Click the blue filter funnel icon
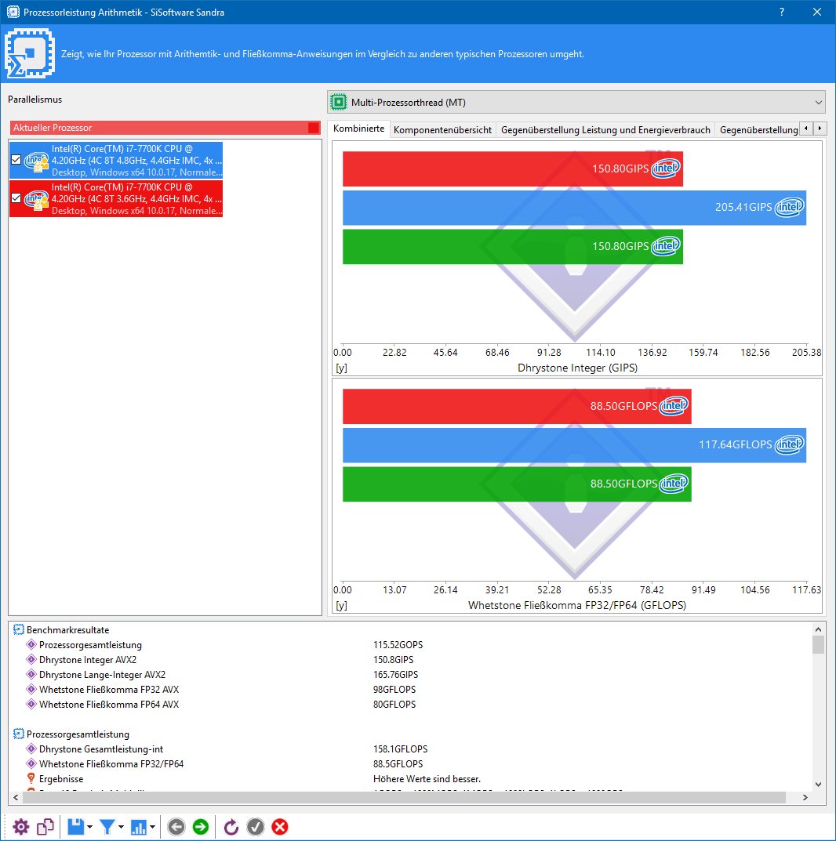 (107, 827)
